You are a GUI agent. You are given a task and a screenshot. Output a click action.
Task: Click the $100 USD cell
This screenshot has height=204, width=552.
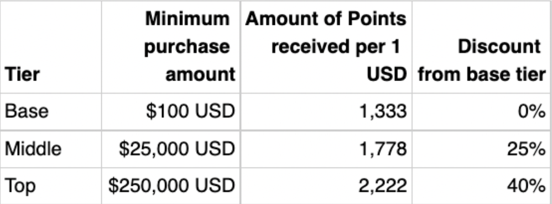pyautogui.click(x=171, y=112)
